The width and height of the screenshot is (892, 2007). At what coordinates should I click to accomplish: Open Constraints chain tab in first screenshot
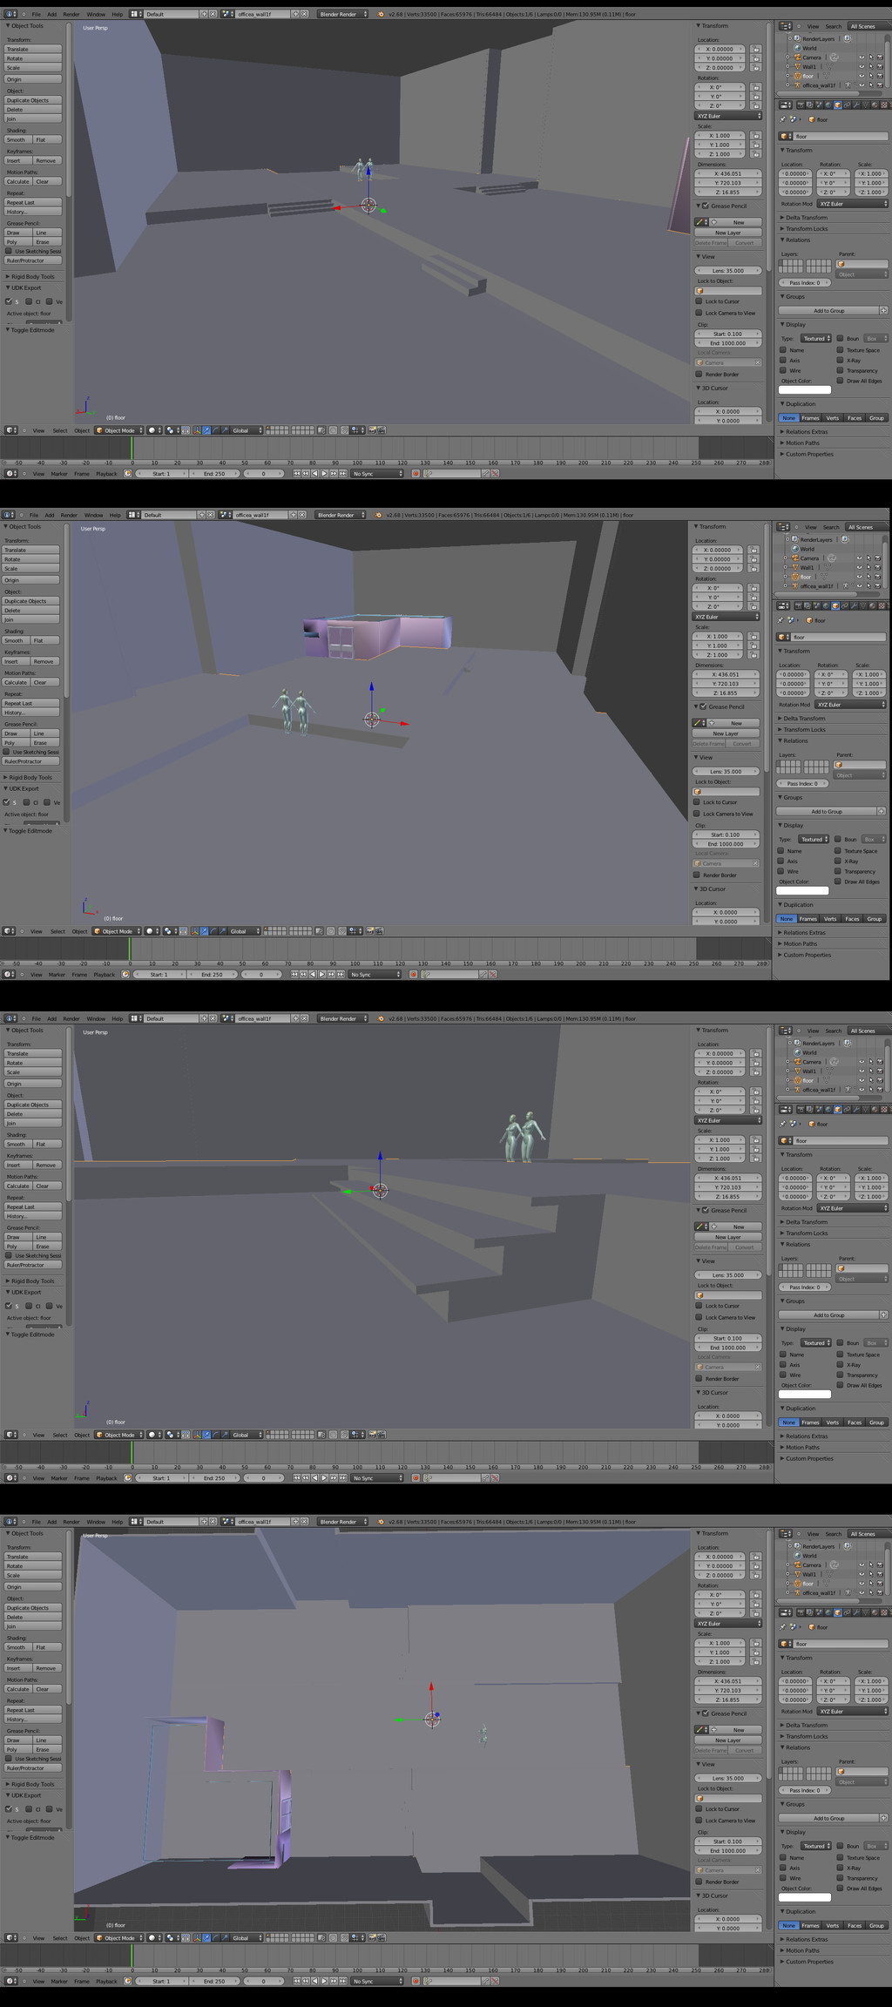pos(846,105)
